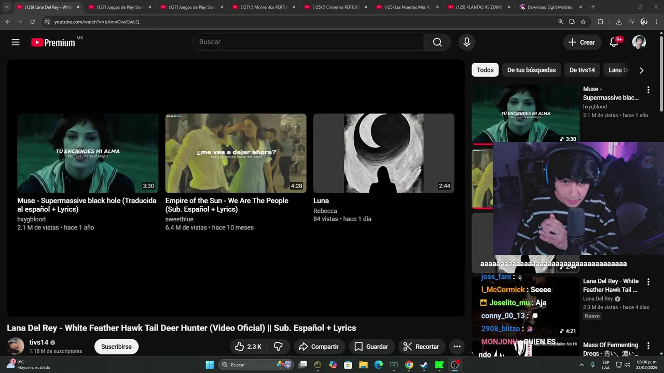Click the Recortar clip button
664x373 pixels.
pos(421,347)
